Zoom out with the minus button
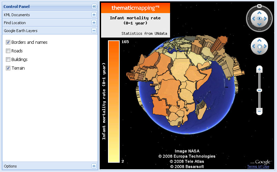Viewport: 277px width, 172px height. click(x=259, y=111)
